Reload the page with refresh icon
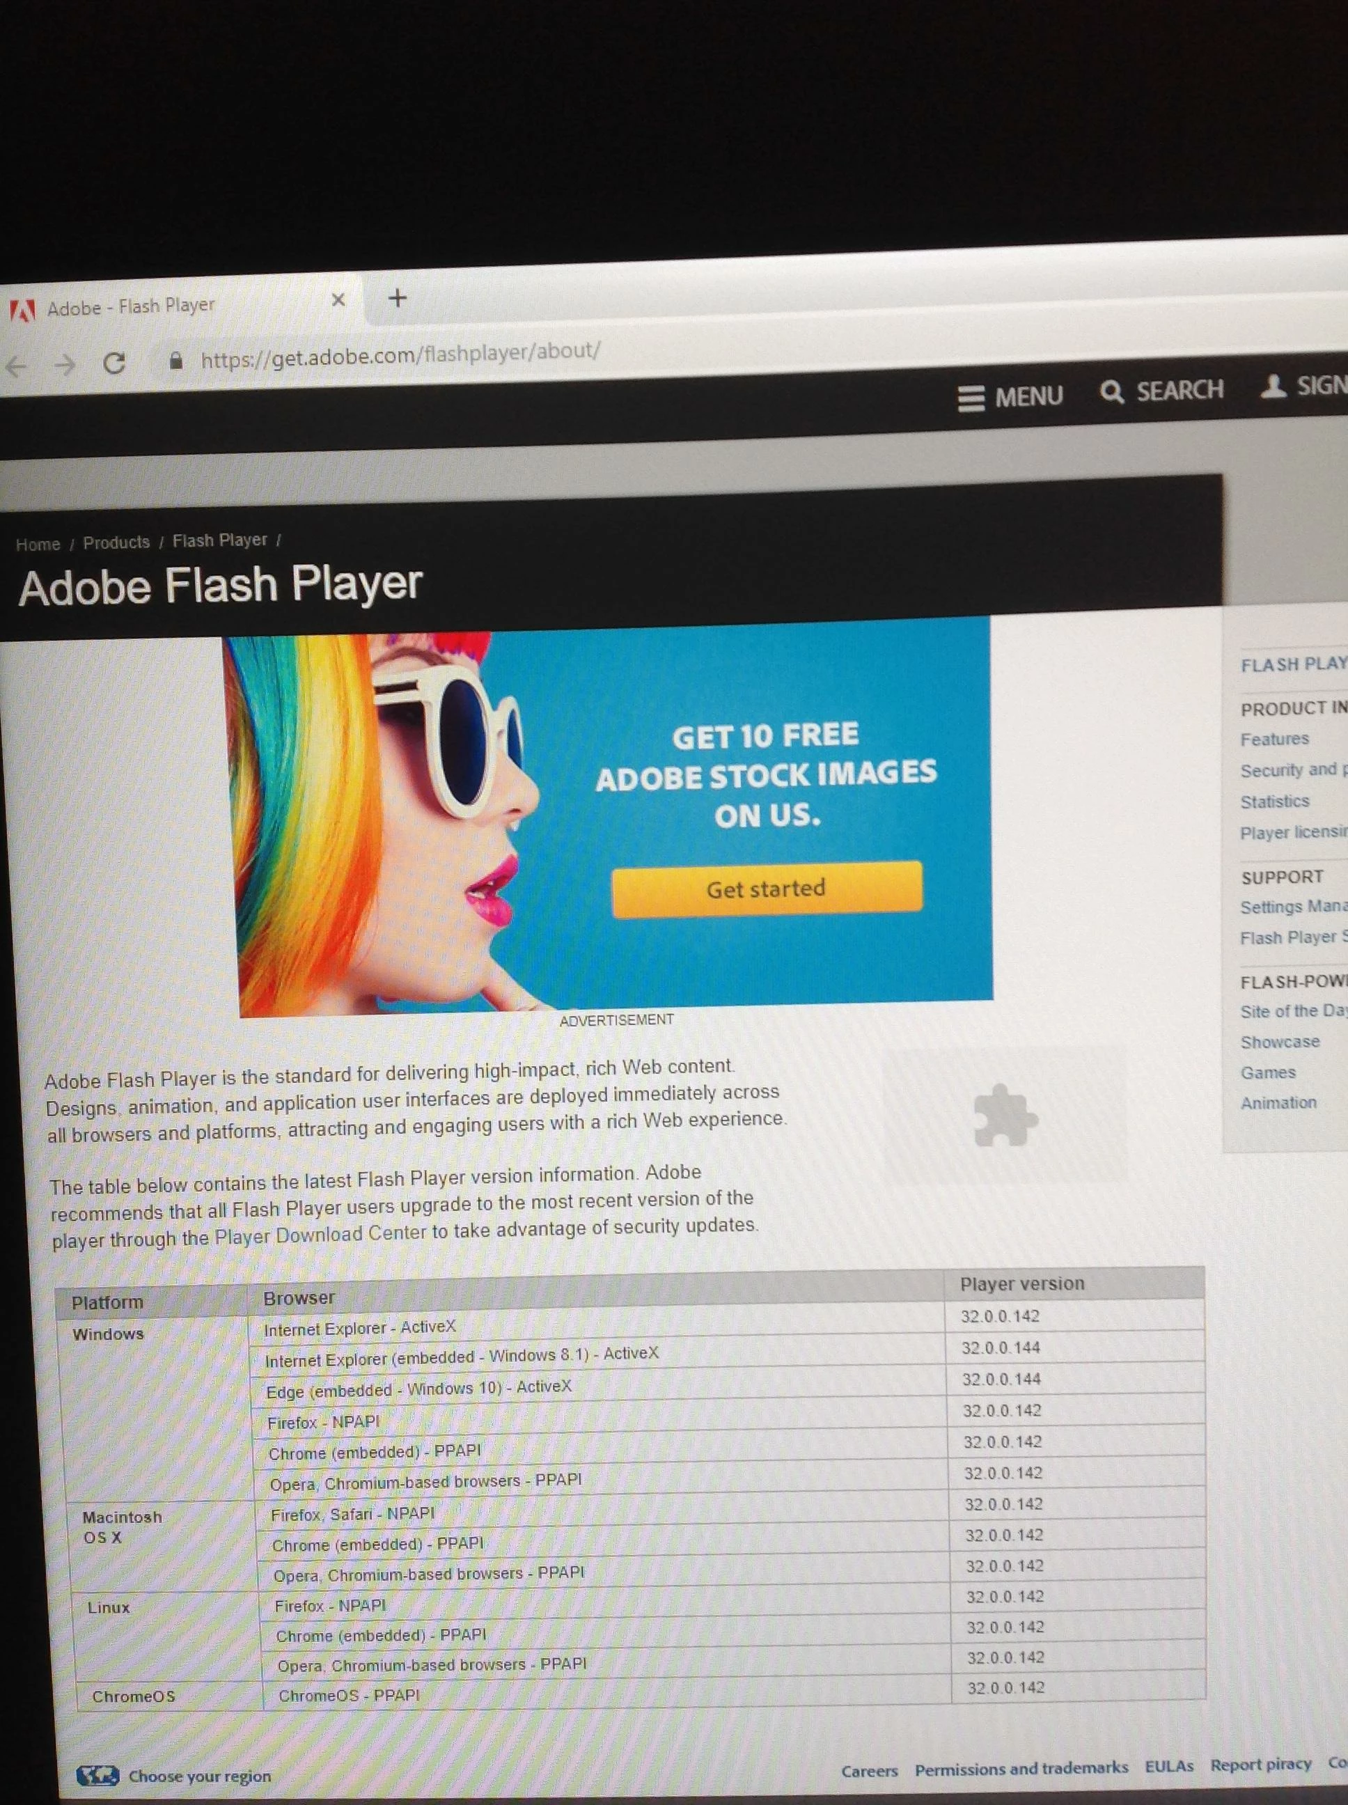This screenshot has height=1805, width=1348. [114, 363]
